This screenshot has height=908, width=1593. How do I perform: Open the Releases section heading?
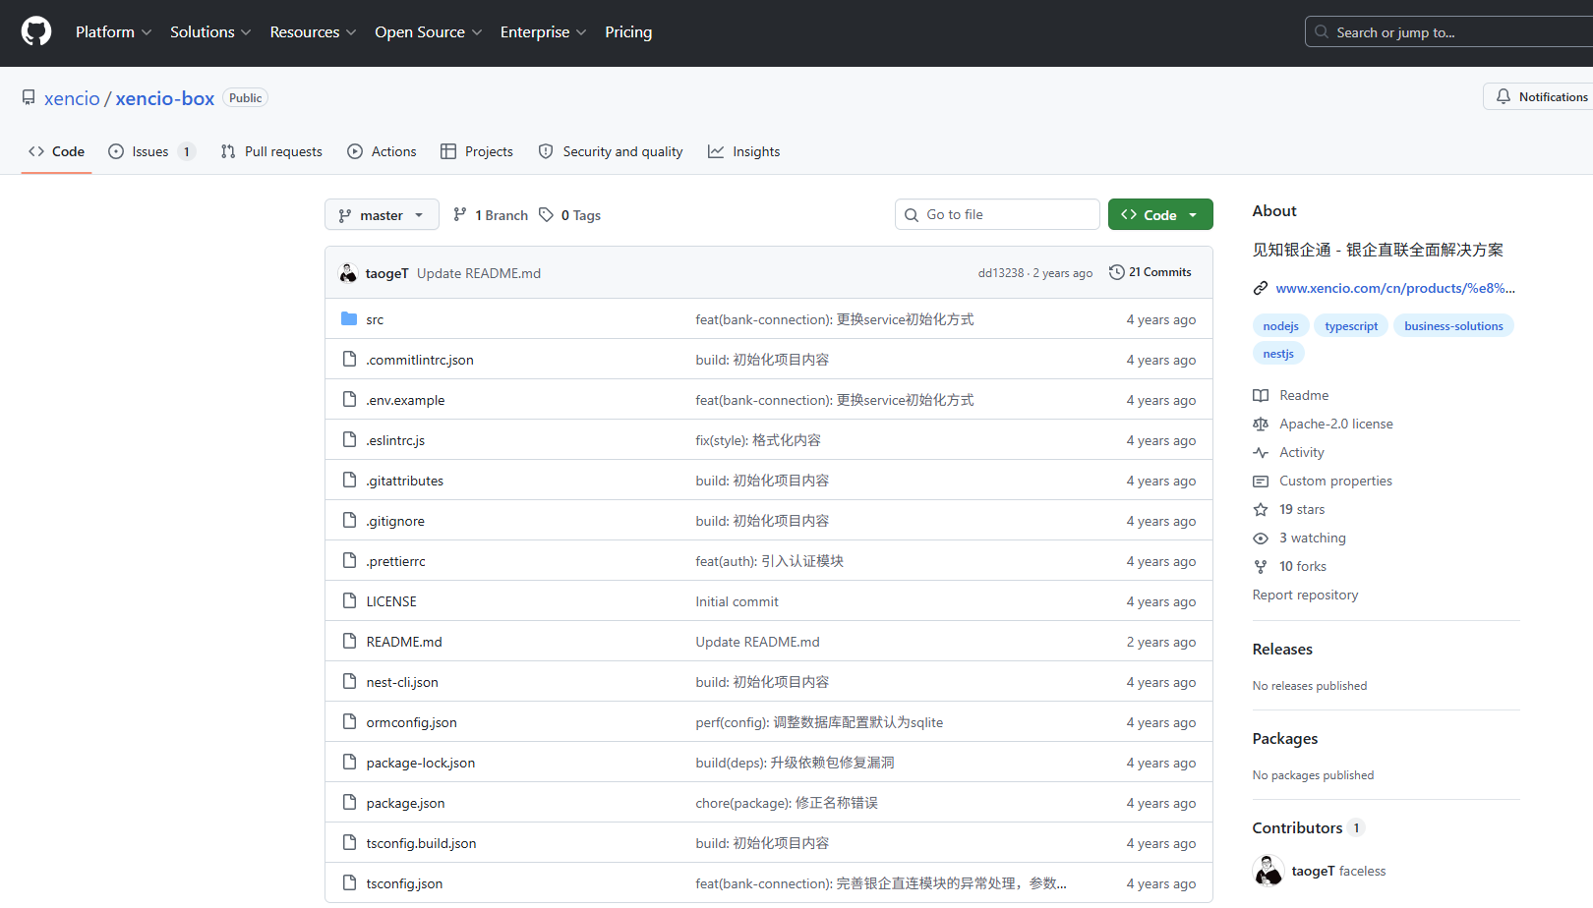(1282, 649)
